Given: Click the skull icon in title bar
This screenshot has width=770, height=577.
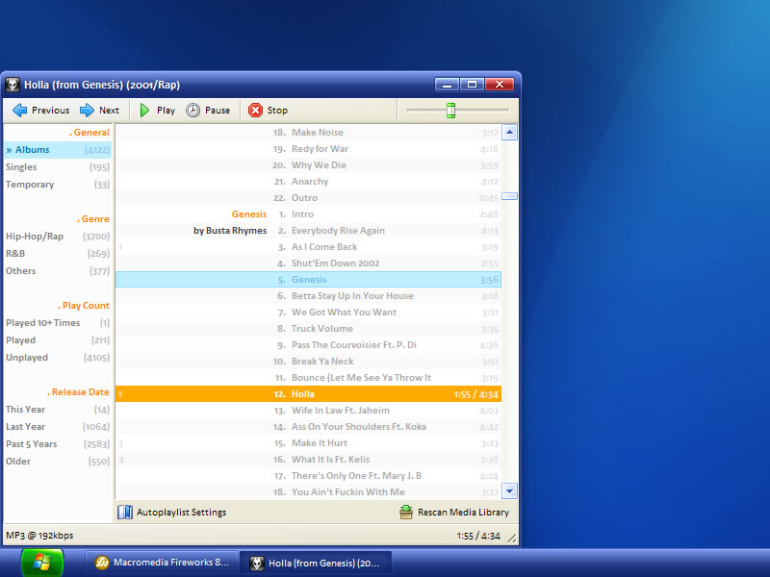Looking at the screenshot, I should coord(13,85).
